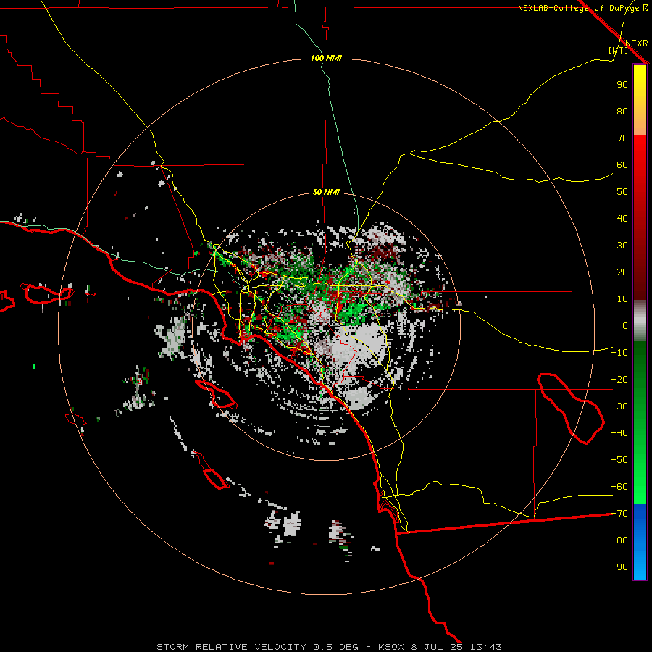
Task: Click the NEXR label near top right
Action: click(x=637, y=43)
